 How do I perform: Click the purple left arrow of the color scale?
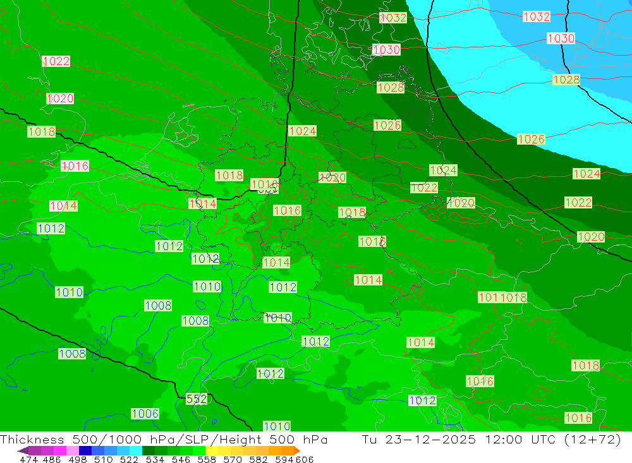[23, 450]
